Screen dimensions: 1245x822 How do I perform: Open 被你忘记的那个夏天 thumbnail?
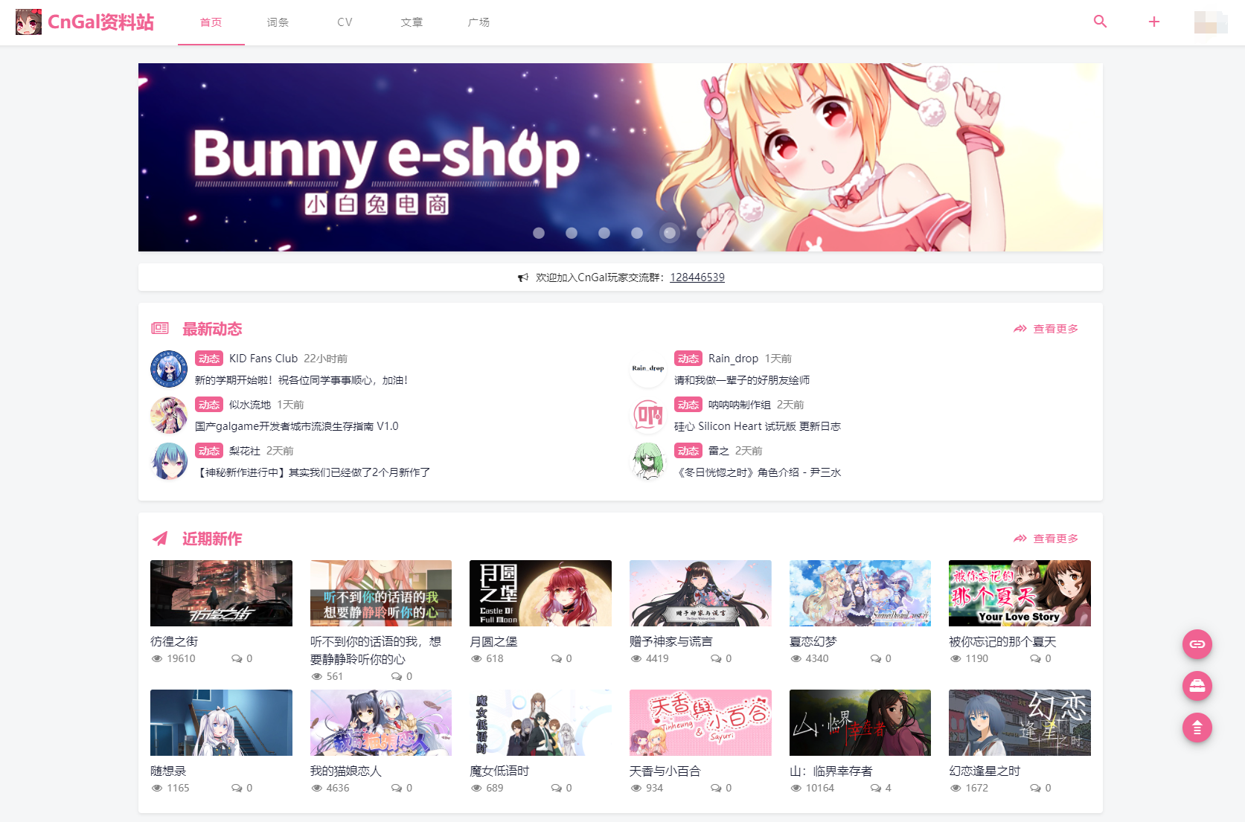click(1020, 593)
